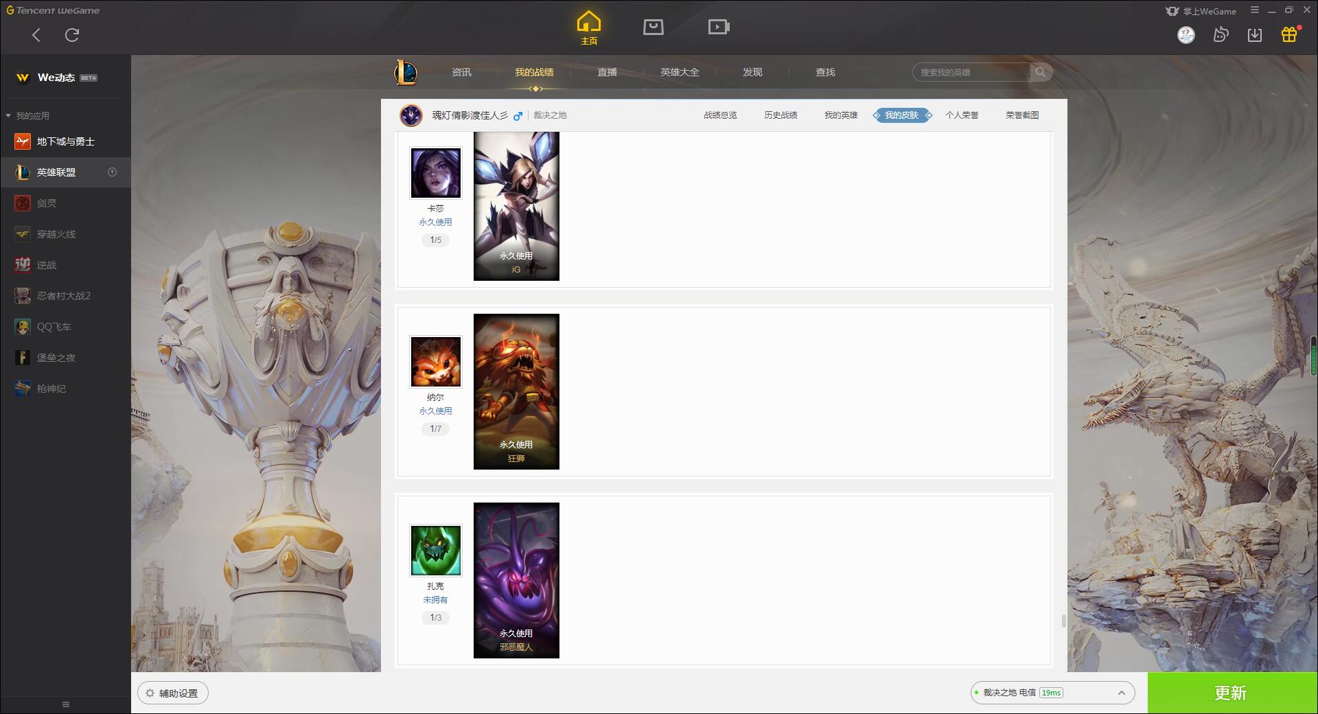The height and width of the screenshot is (714, 1318).
Task: Click the summoner name 魂灯倩影渡佳人彡
Action: (x=470, y=115)
